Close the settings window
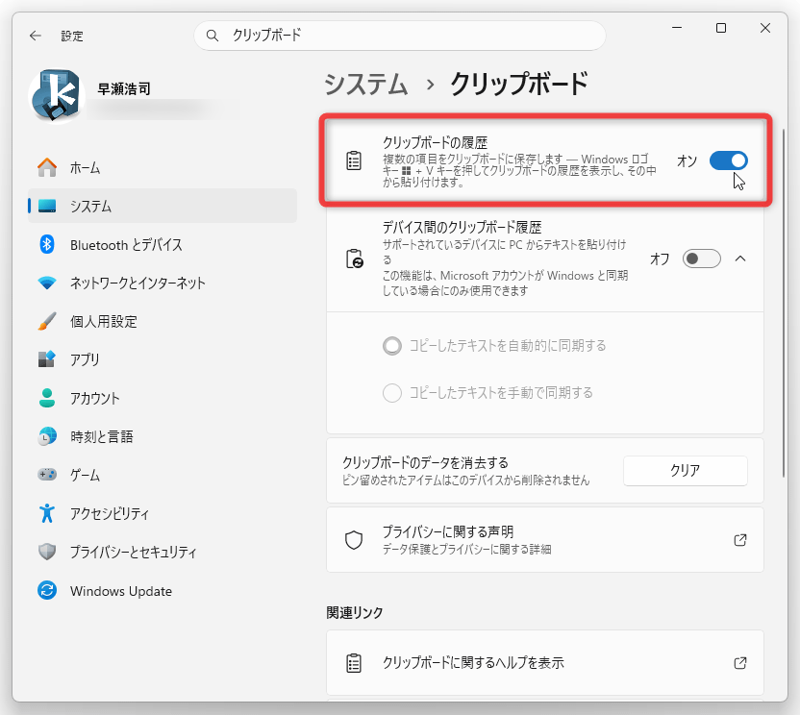 point(764,28)
